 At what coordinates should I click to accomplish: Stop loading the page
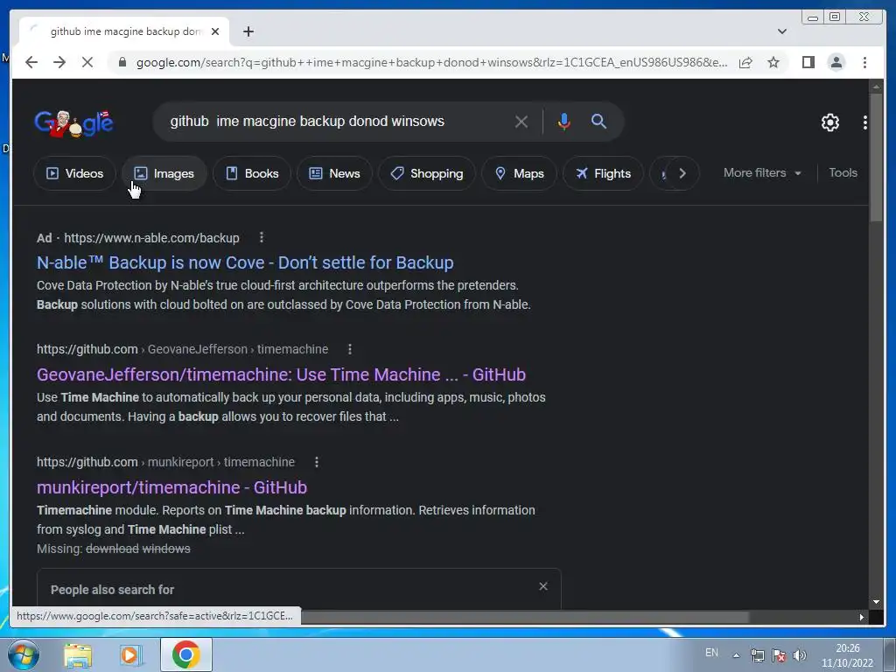[87, 62]
